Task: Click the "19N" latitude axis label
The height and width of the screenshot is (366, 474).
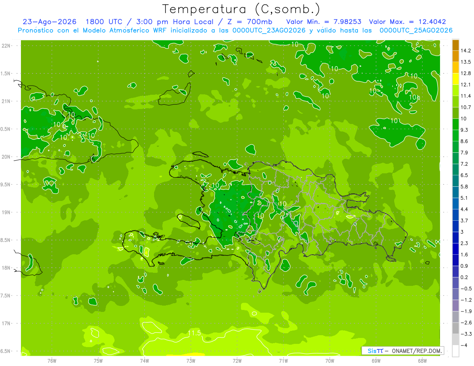Action: click(x=6, y=212)
